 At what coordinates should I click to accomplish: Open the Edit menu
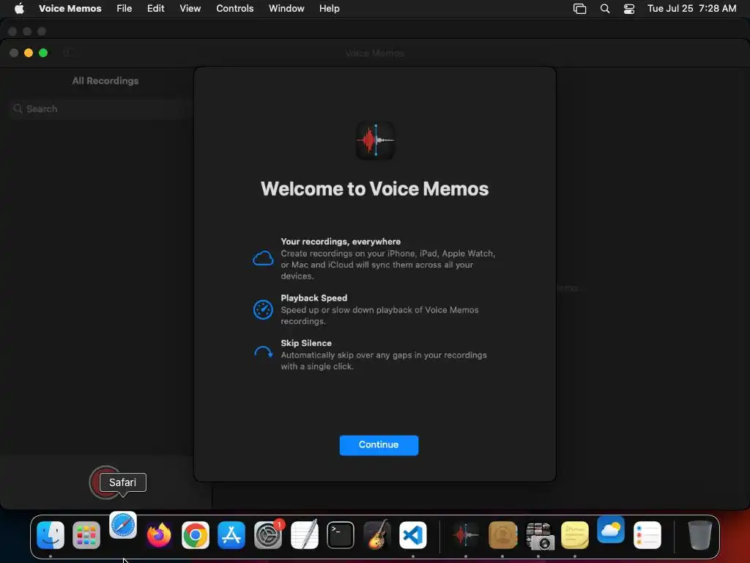(155, 8)
